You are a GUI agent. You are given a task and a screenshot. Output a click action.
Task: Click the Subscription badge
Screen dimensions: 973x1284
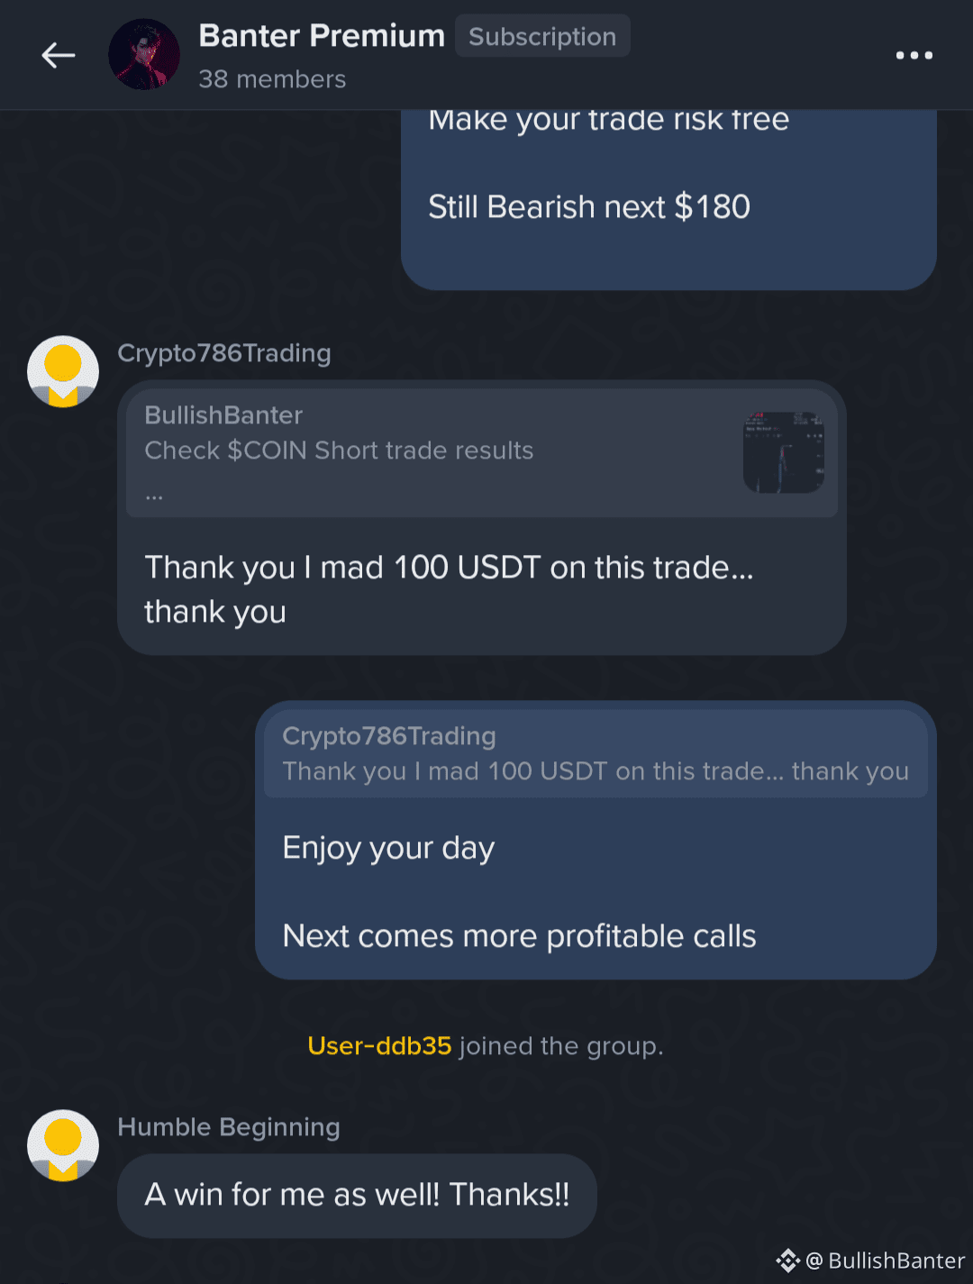click(542, 36)
